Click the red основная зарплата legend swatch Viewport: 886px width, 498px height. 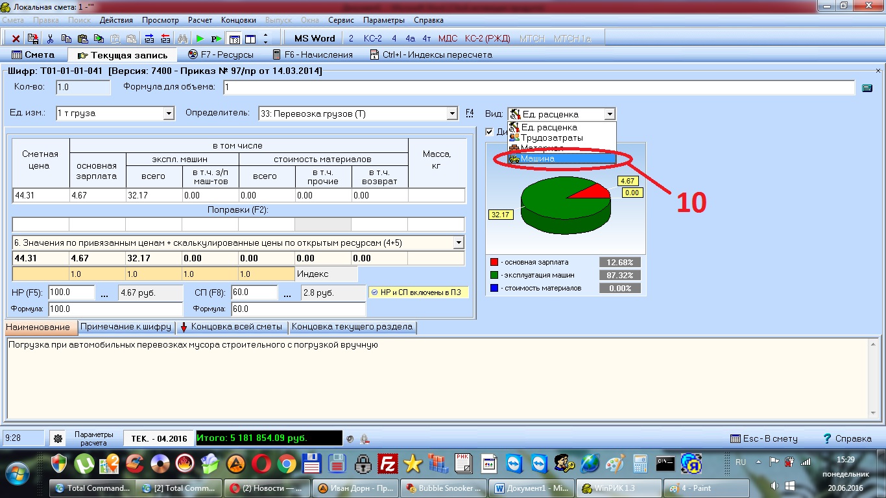tap(494, 262)
